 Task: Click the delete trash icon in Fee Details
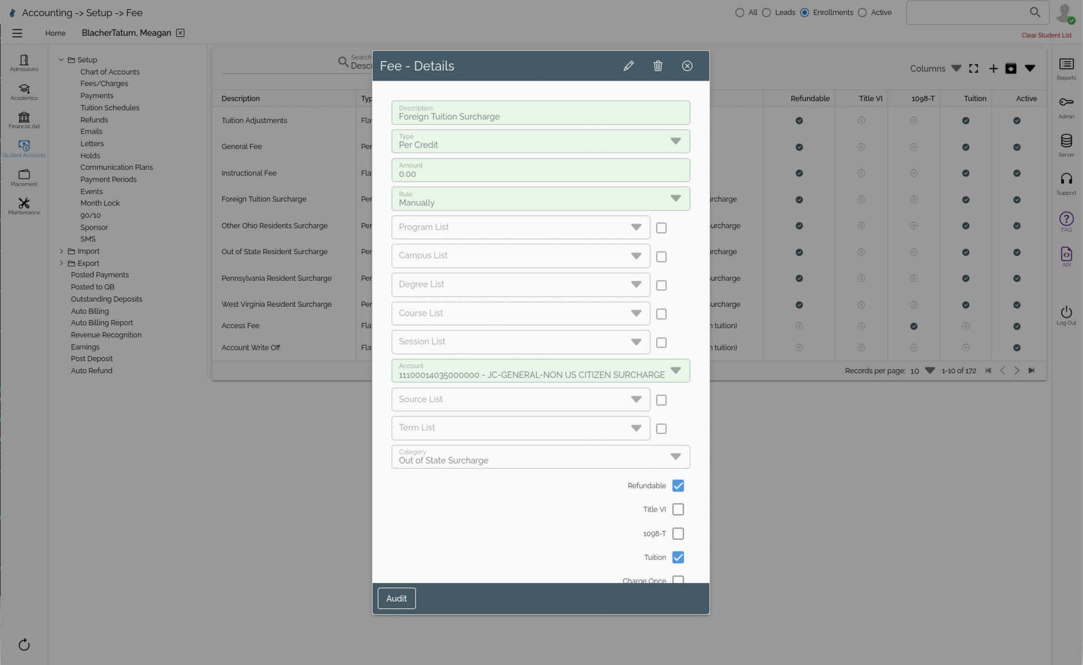click(x=658, y=66)
